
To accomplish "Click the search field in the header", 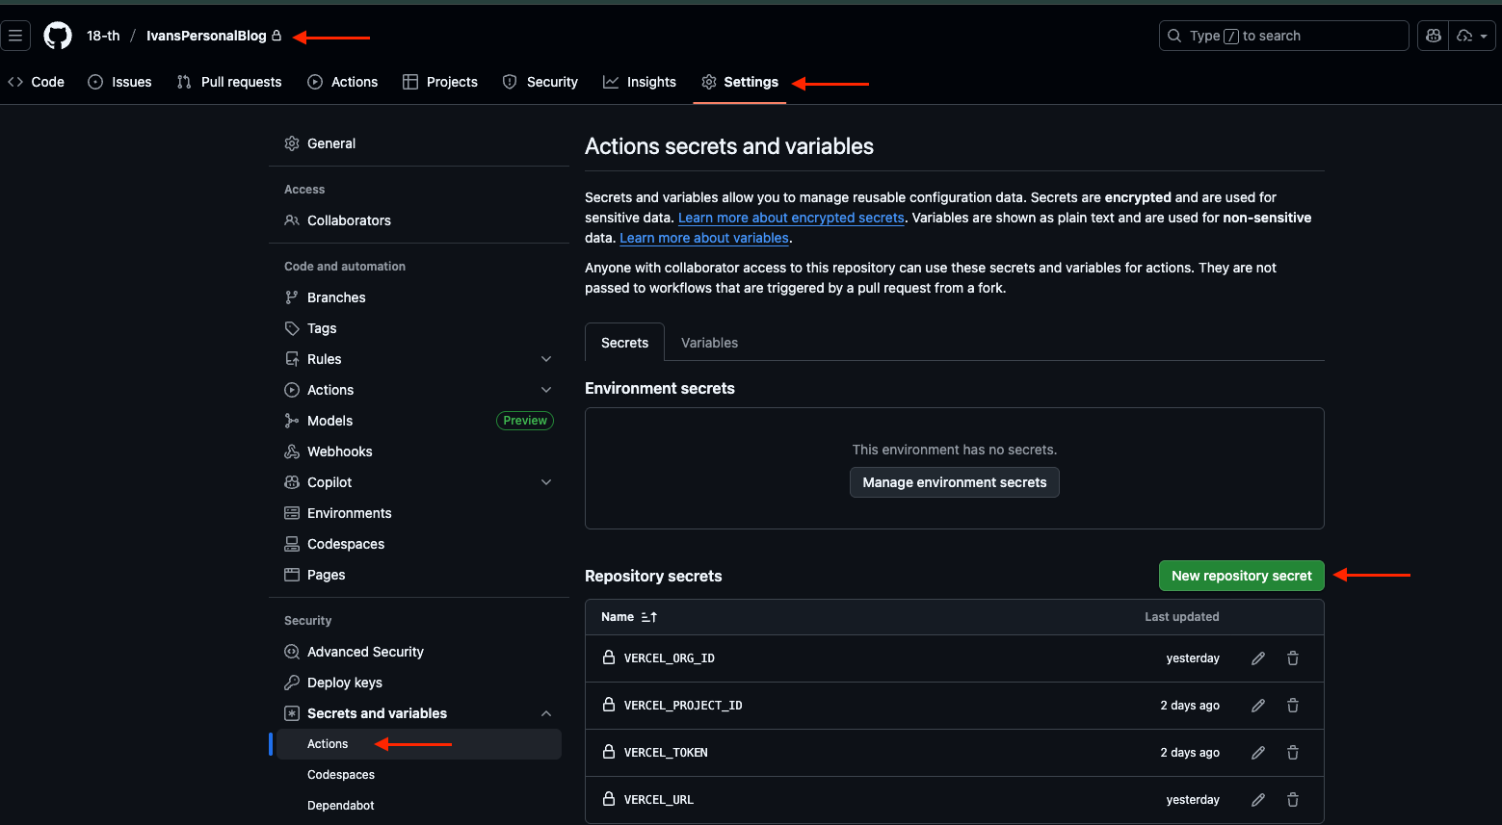I will (1283, 35).
